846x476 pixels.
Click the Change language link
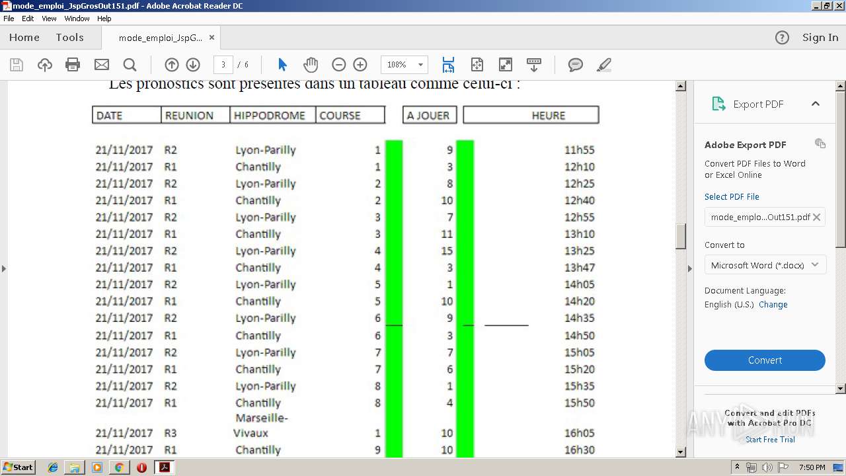click(773, 305)
